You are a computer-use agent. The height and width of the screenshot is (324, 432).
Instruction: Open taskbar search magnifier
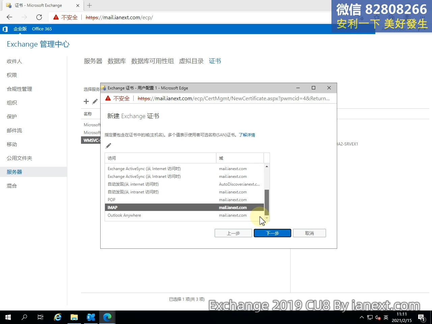24,317
